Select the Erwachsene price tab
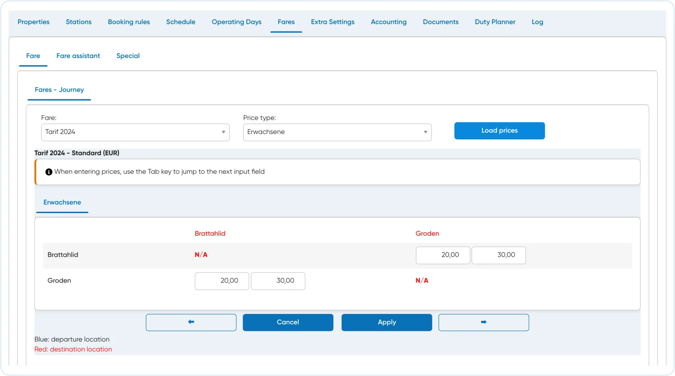This screenshot has width=675, height=376. point(62,203)
